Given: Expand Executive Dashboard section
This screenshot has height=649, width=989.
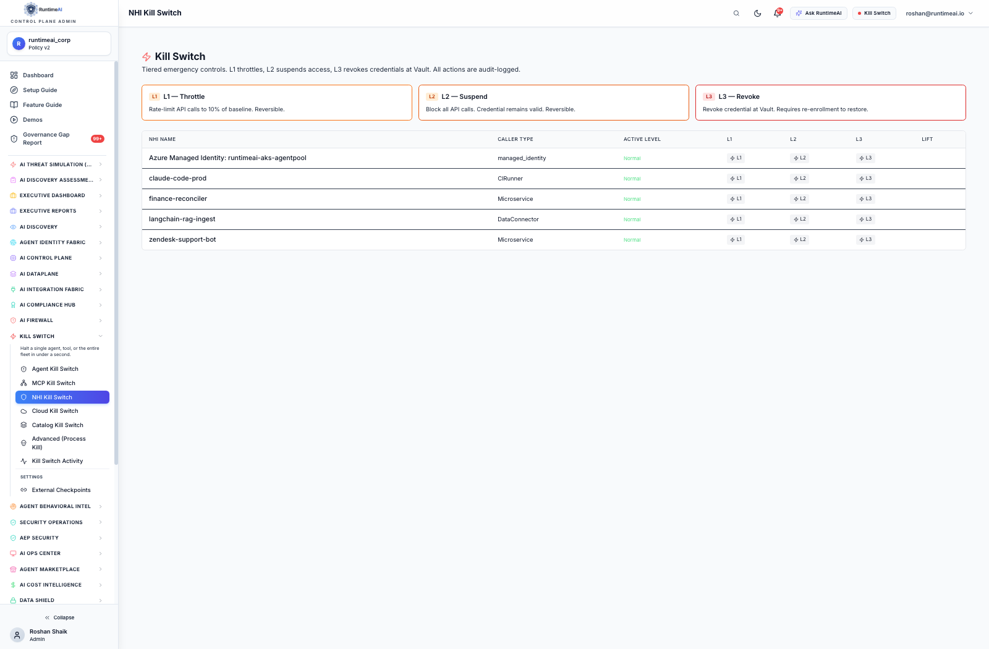Looking at the screenshot, I should point(57,195).
